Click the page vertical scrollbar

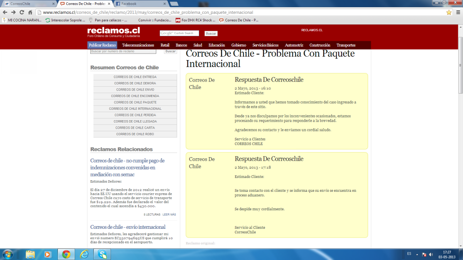coord(460,65)
